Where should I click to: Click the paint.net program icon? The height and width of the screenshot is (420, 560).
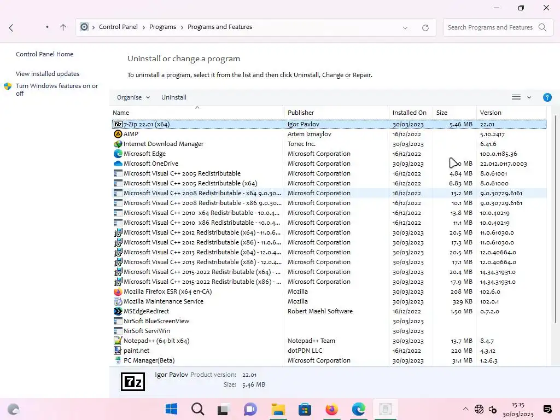[118, 351]
